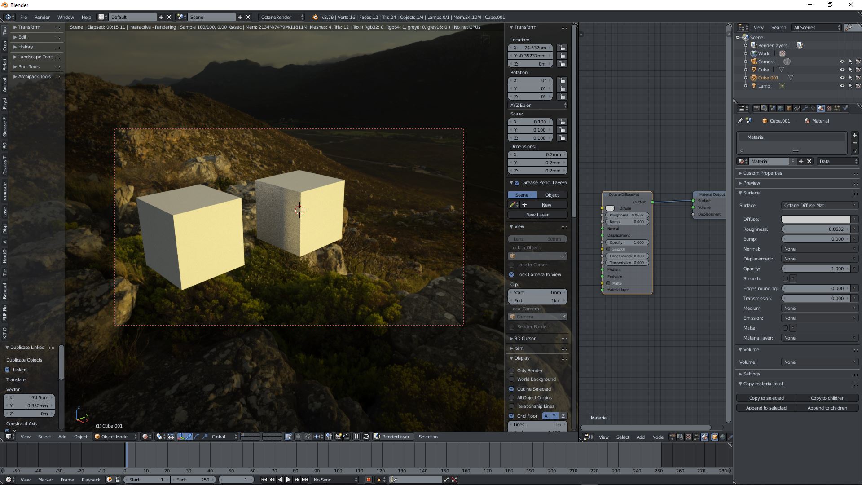Open the Object Mode dropdown
862x485 pixels.
click(x=115, y=436)
